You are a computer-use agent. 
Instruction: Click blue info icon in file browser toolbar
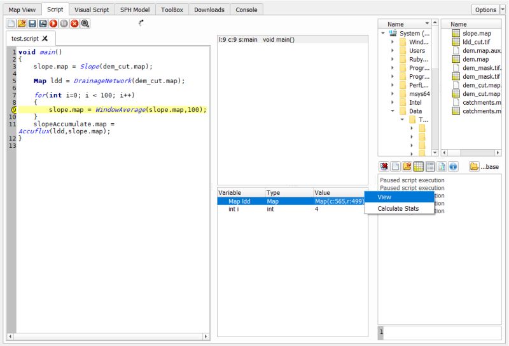[453, 166]
